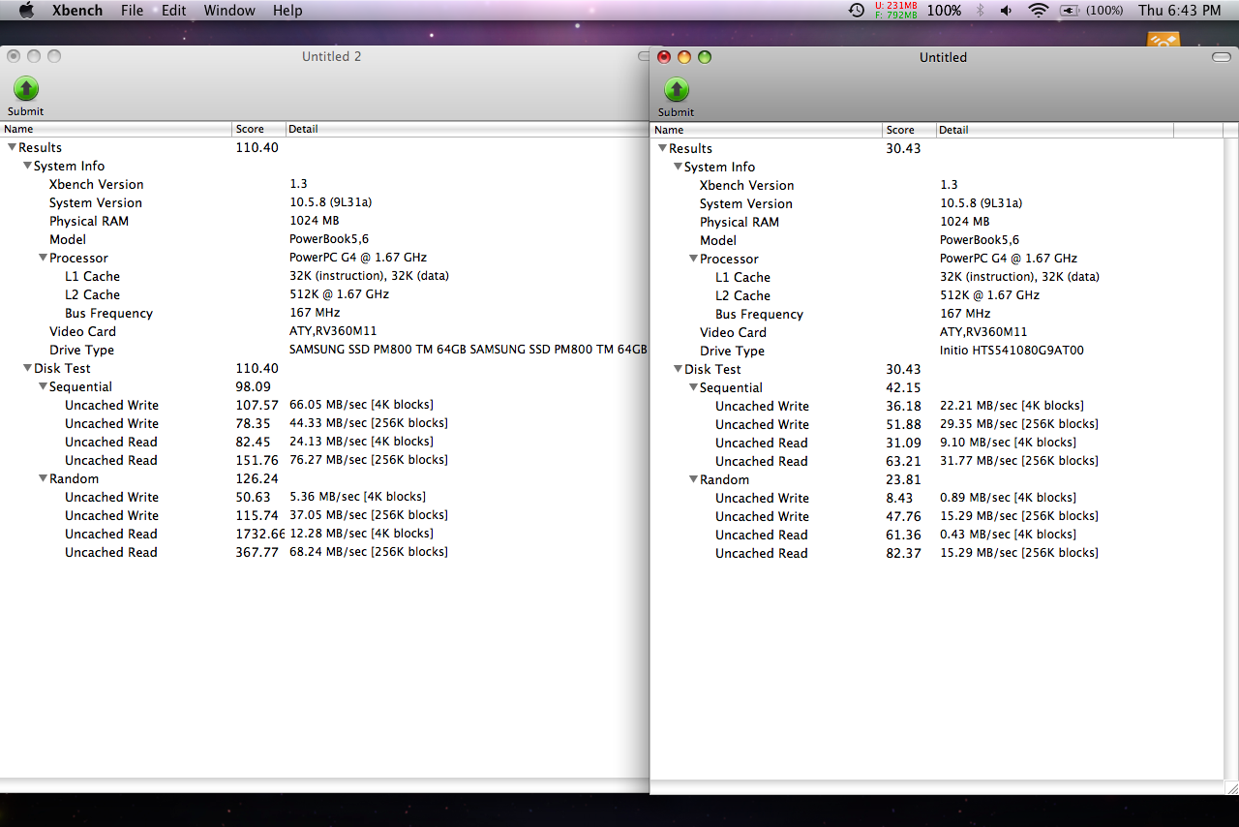Select score 367.77 in Untitled 2
Viewport: 1239px width, 827px height.
(x=257, y=552)
